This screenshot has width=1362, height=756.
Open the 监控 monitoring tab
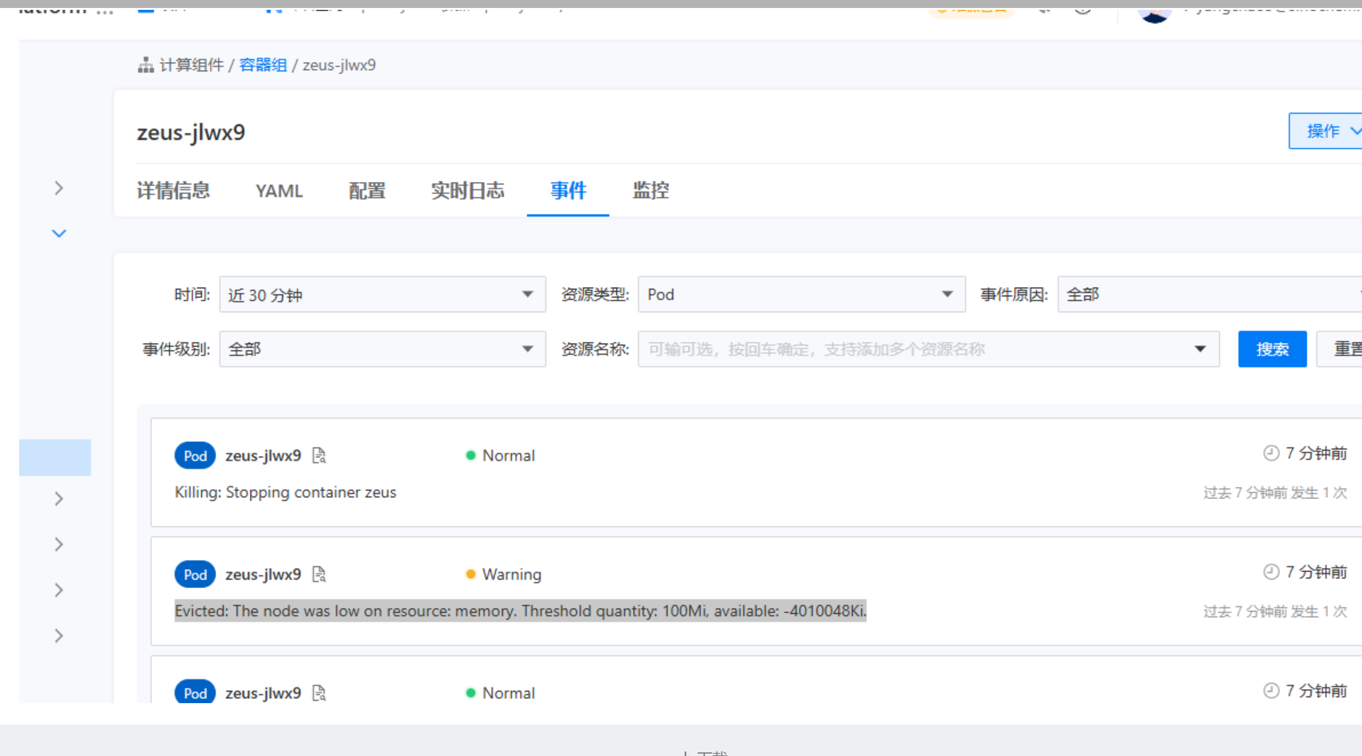[x=650, y=191]
